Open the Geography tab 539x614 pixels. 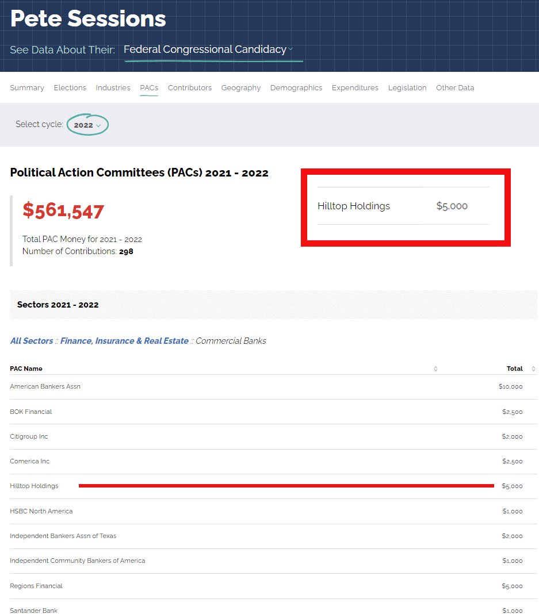coord(241,88)
